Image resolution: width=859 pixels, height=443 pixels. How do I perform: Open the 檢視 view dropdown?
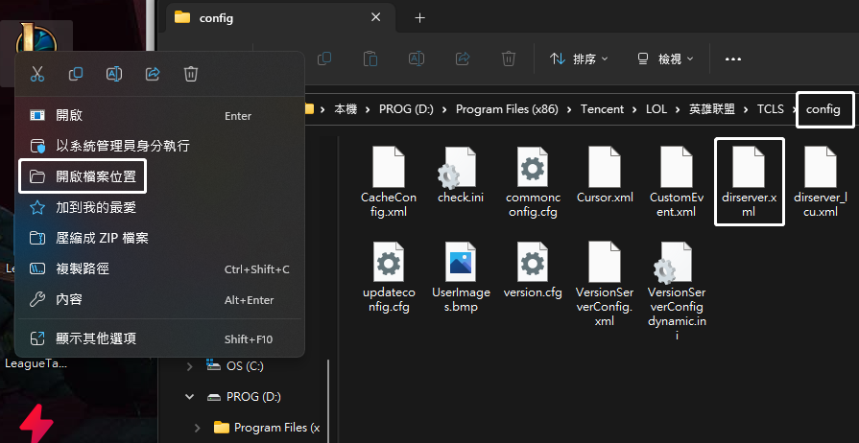tap(665, 58)
